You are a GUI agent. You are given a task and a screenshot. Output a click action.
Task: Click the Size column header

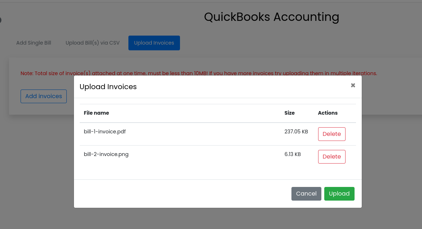point(290,113)
